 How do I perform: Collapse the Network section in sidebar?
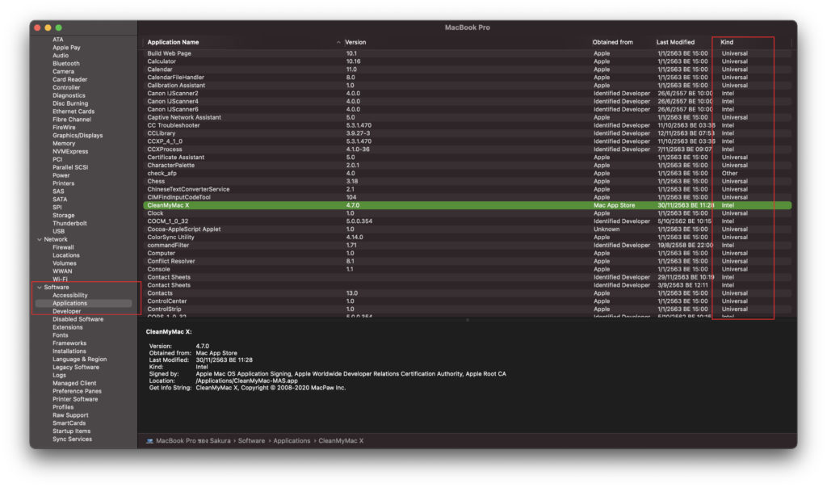[x=39, y=240]
